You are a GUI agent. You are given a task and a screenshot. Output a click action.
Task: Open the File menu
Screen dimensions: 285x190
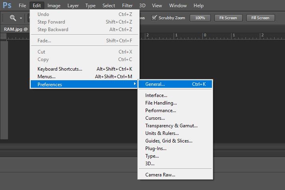[x=22, y=6]
